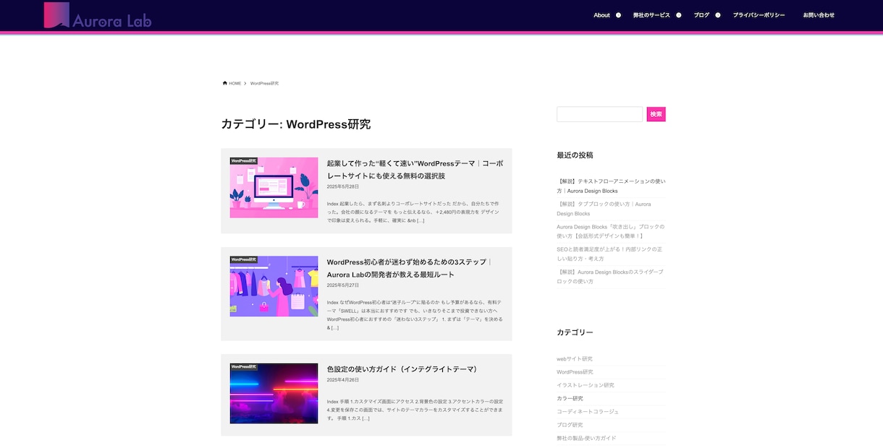Open WordPress初心者が迷わず始めるための3ステップ post
This screenshot has height=448, width=883.
point(410,268)
